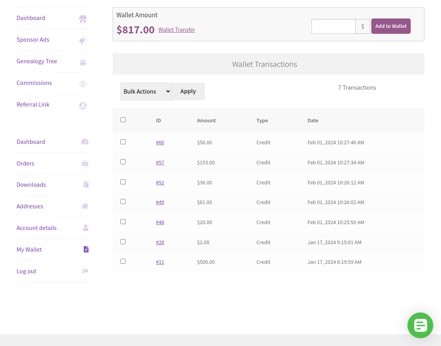Image resolution: width=441 pixels, height=346 pixels.
Task: Click the tachometer icon beside the second Dashboard
Action: coord(85,142)
